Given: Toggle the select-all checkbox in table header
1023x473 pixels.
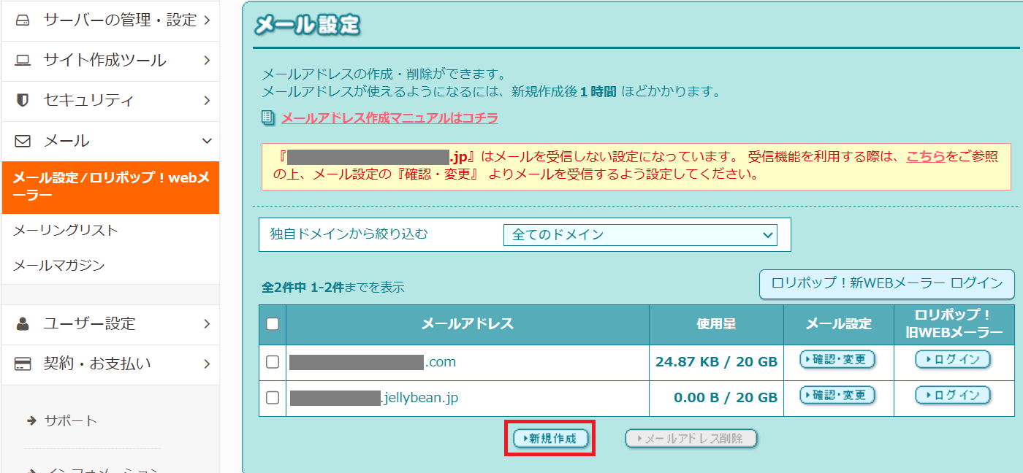Looking at the screenshot, I should [x=273, y=324].
